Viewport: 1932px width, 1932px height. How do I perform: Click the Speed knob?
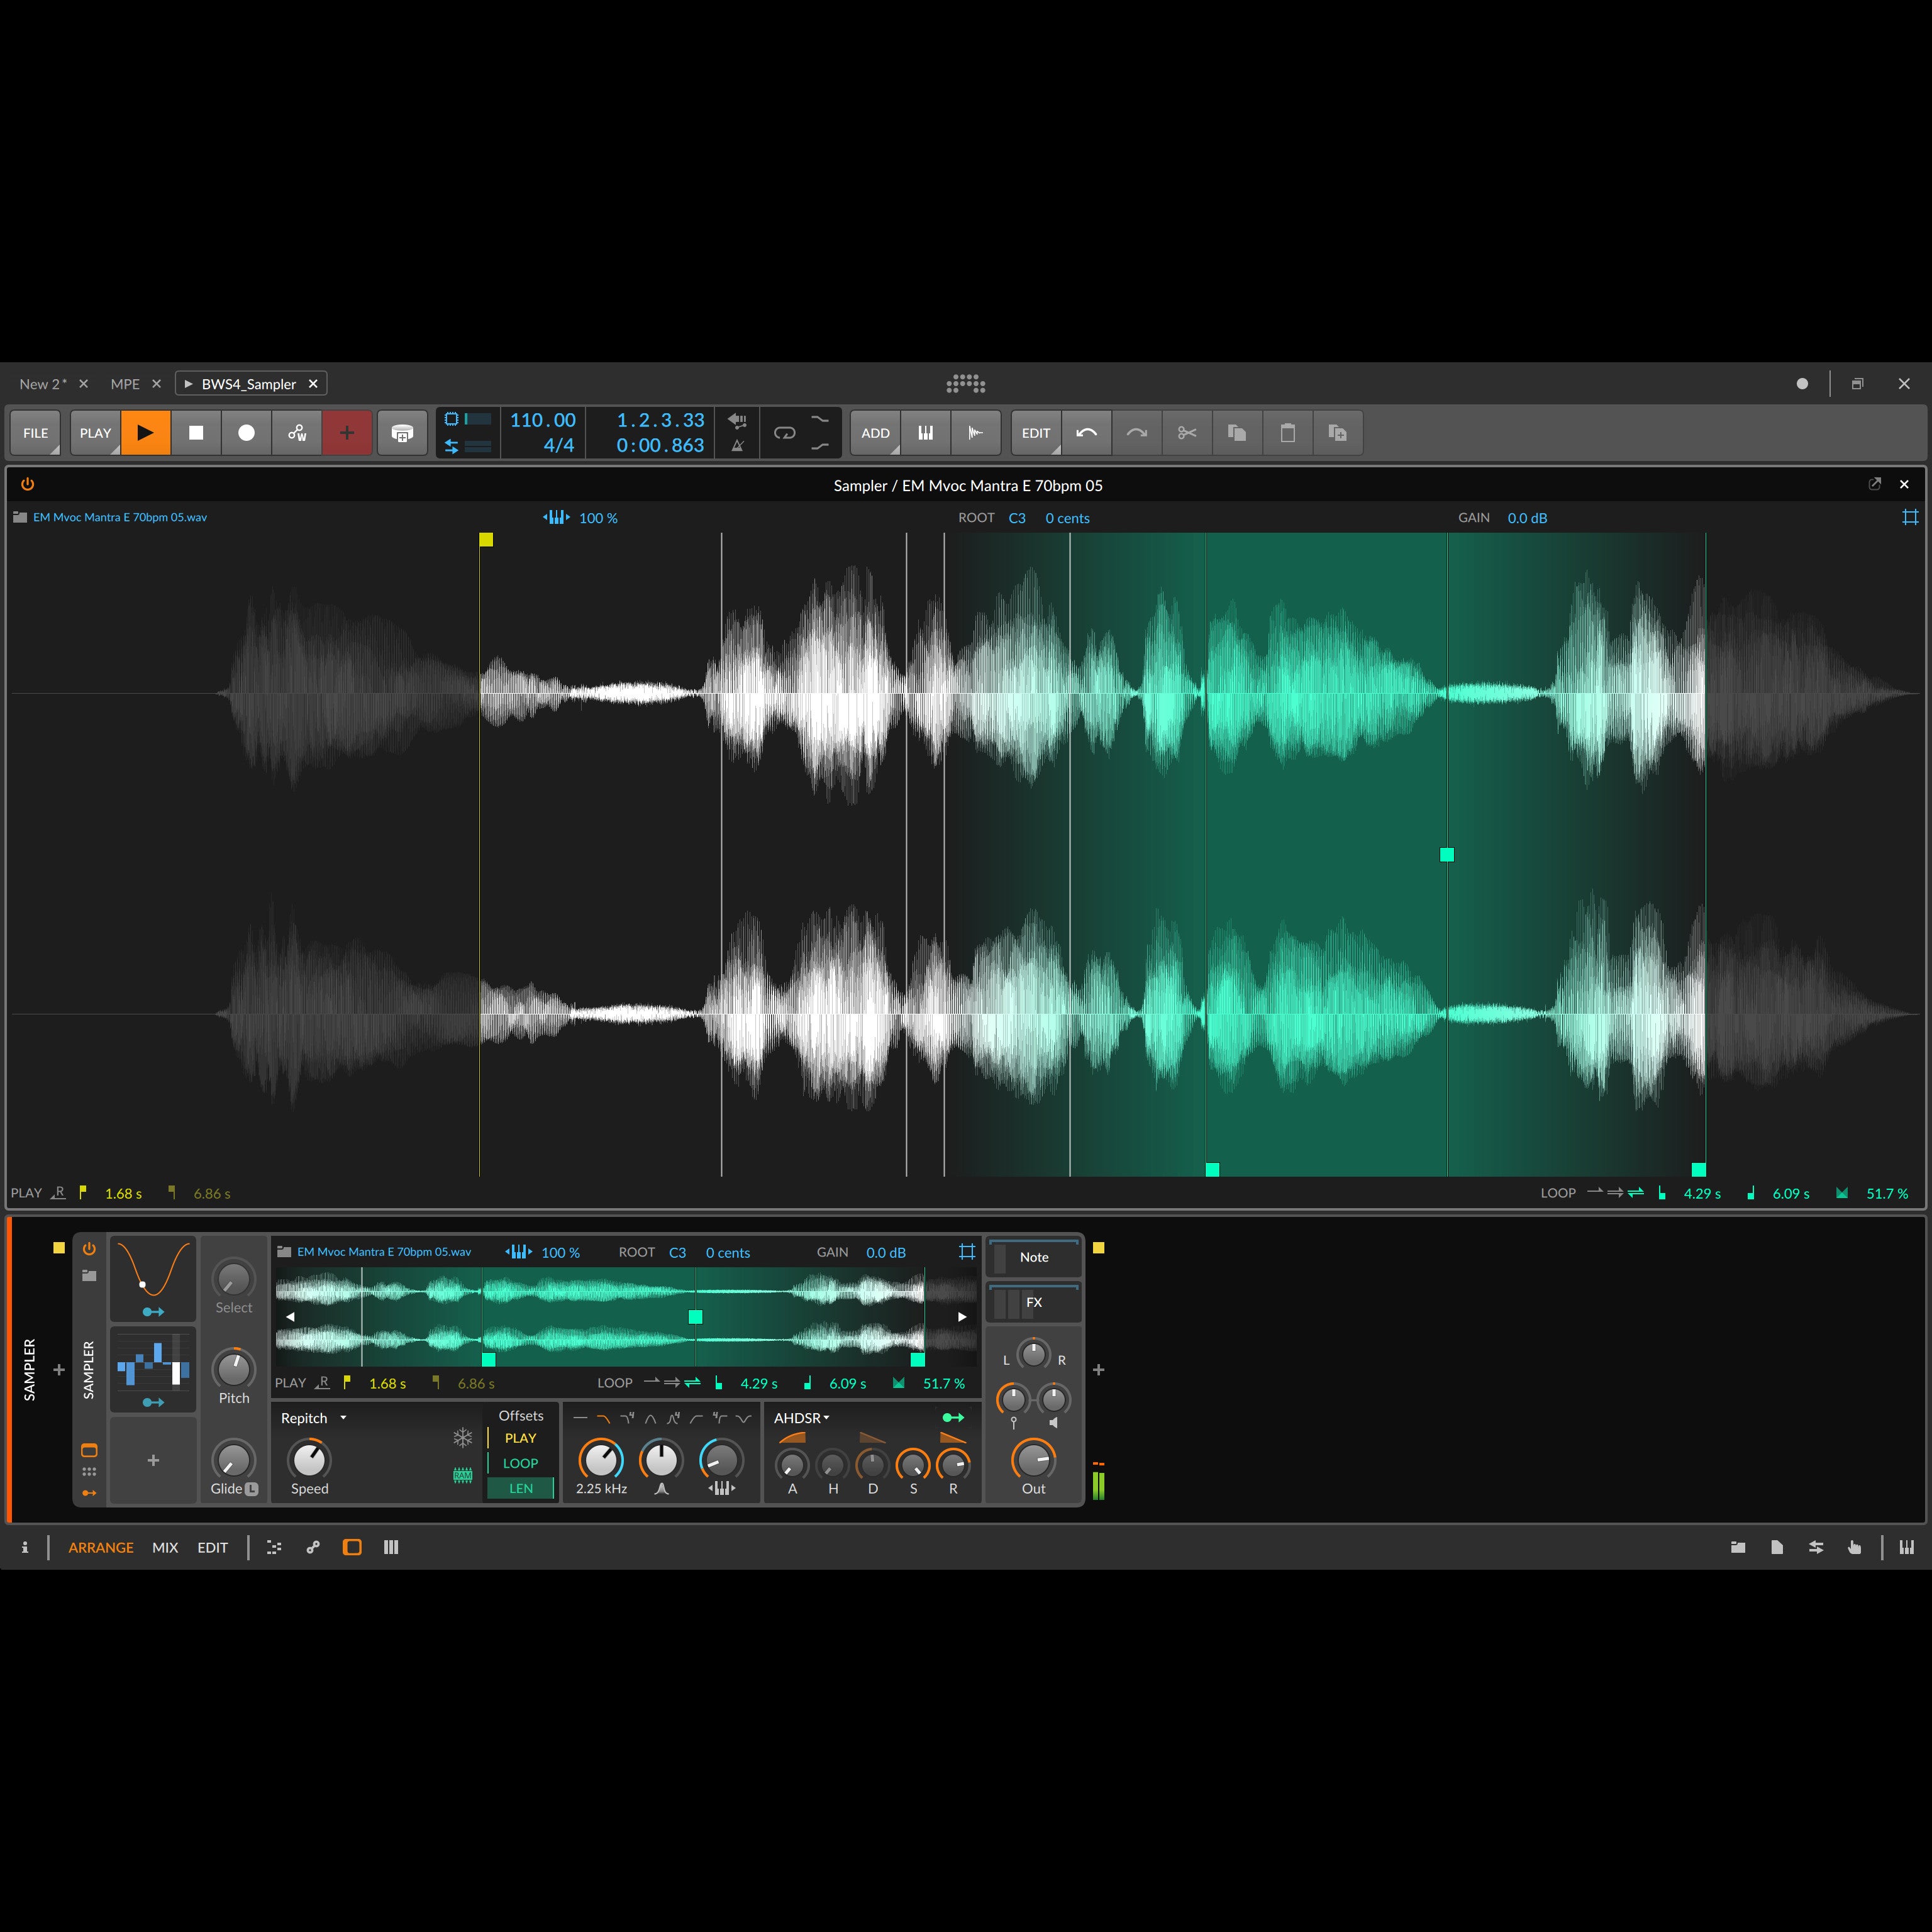coord(309,1460)
